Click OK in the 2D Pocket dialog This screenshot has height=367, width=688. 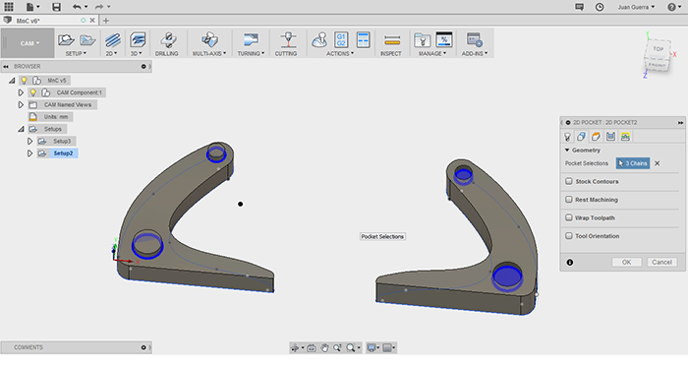pyautogui.click(x=627, y=262)
